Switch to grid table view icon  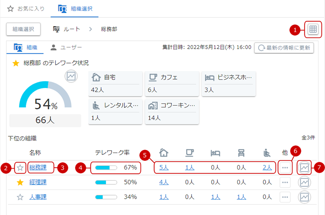point(313,29)
